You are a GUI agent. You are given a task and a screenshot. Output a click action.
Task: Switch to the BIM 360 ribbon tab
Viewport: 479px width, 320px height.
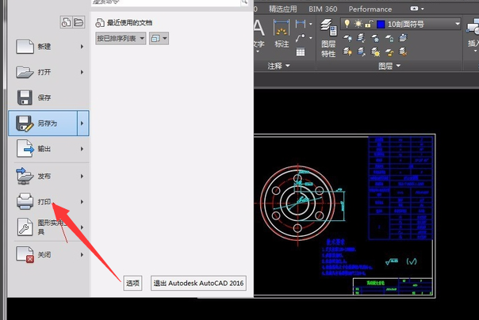323,10
